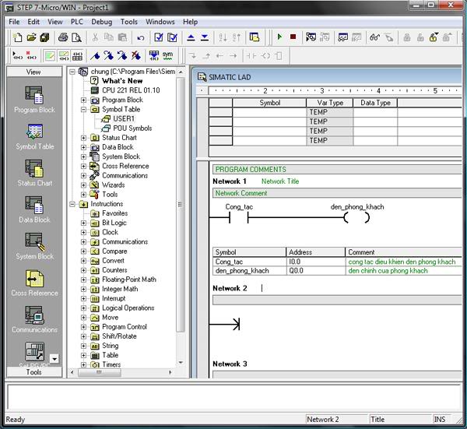Expand the Bit Logic instruction folder
The width and height of the screenshot is (467, 429).
point(84,223)
